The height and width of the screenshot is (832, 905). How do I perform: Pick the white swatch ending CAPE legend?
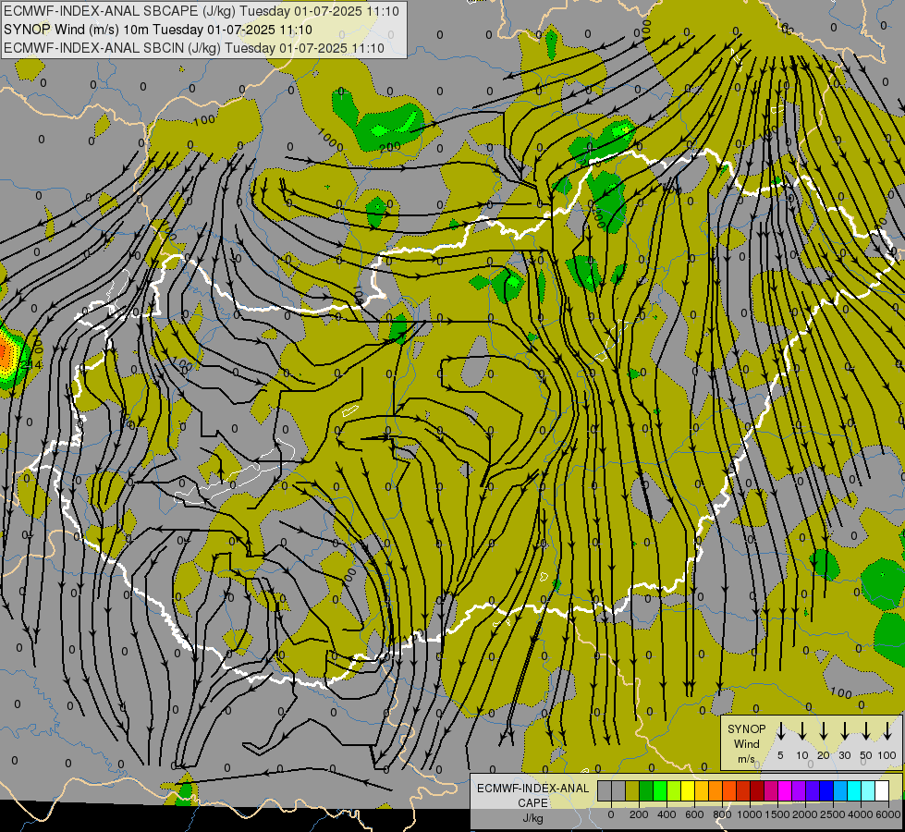[x=882, y=790]
